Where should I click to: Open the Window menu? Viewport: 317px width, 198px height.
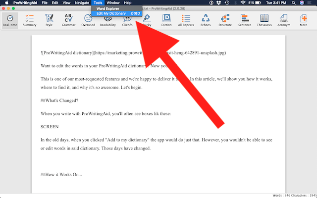113,3
